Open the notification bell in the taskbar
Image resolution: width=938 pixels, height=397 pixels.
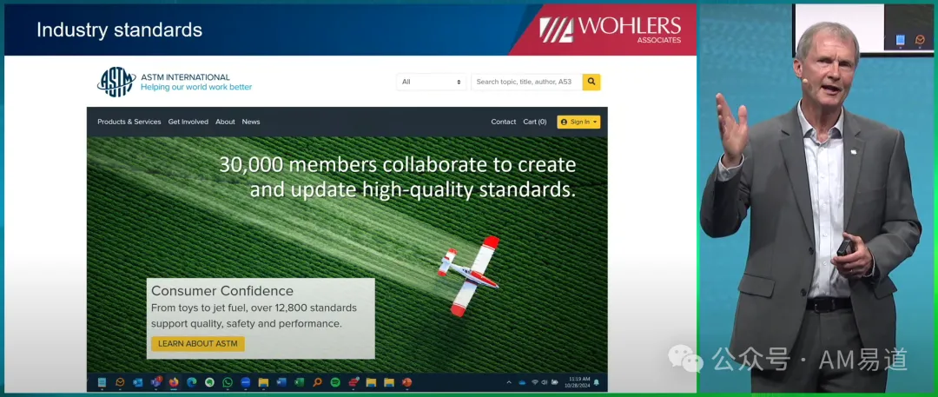(597, 382)
